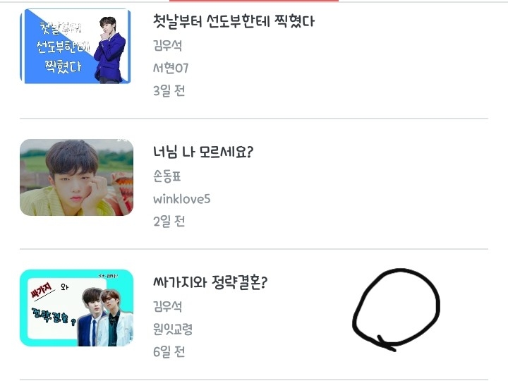Click the red 싸가지 label in the thumbnail
This screenshot has width=508, height=381.
(x=42, y=291)
